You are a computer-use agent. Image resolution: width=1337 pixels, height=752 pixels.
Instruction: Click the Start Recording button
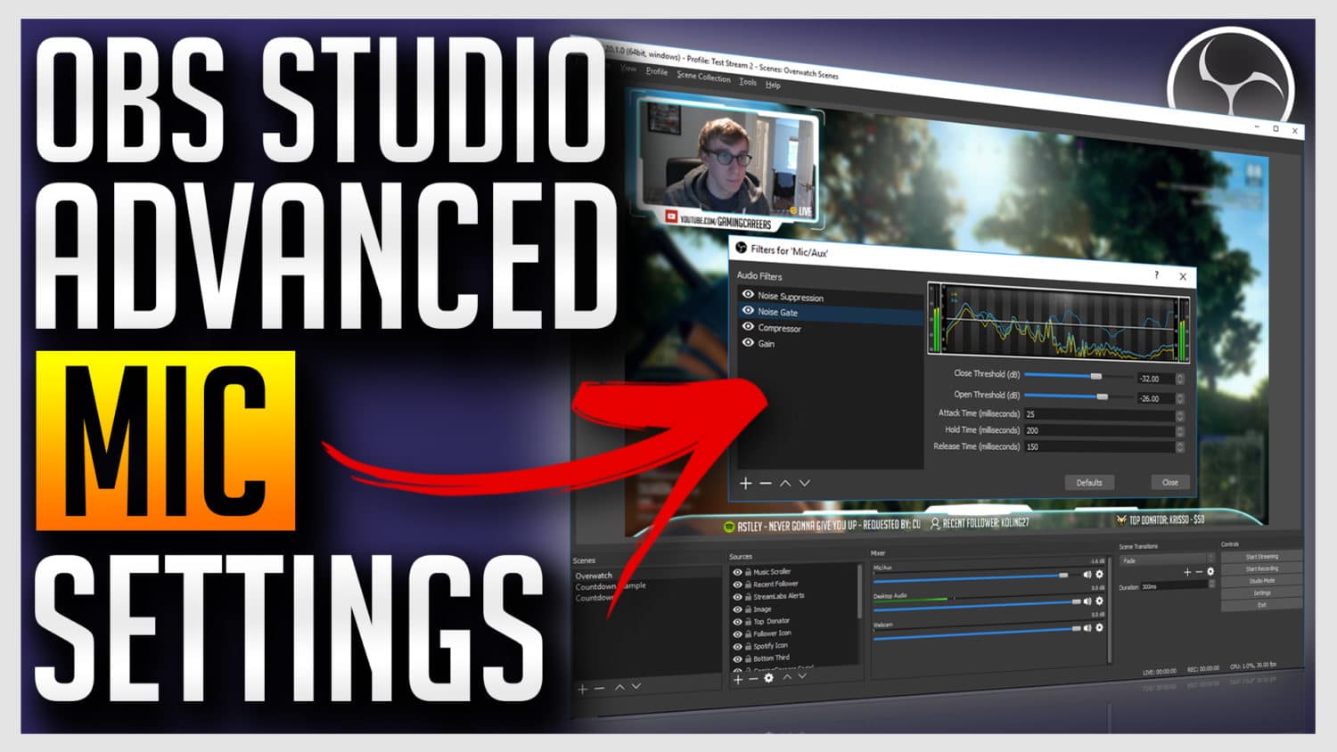pyautogui.click(x=1261, y=568)
